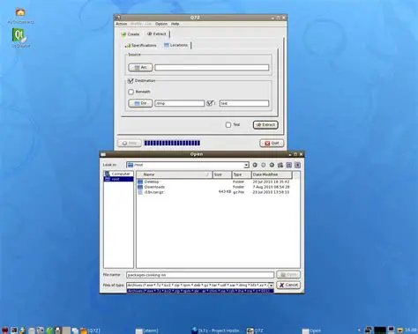Select Computer in the Open dialog sidebar

point(118,174)
